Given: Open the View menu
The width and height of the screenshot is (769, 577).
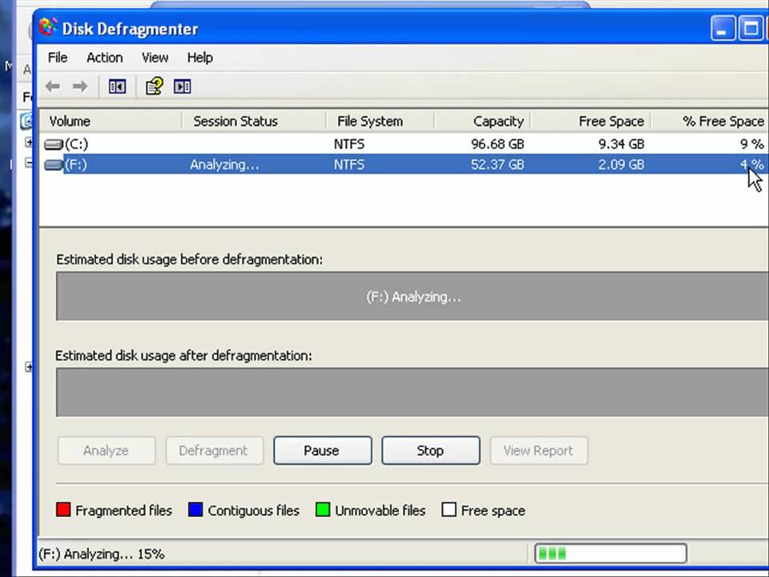Looking at the screenshot, I should pos(155,58).
